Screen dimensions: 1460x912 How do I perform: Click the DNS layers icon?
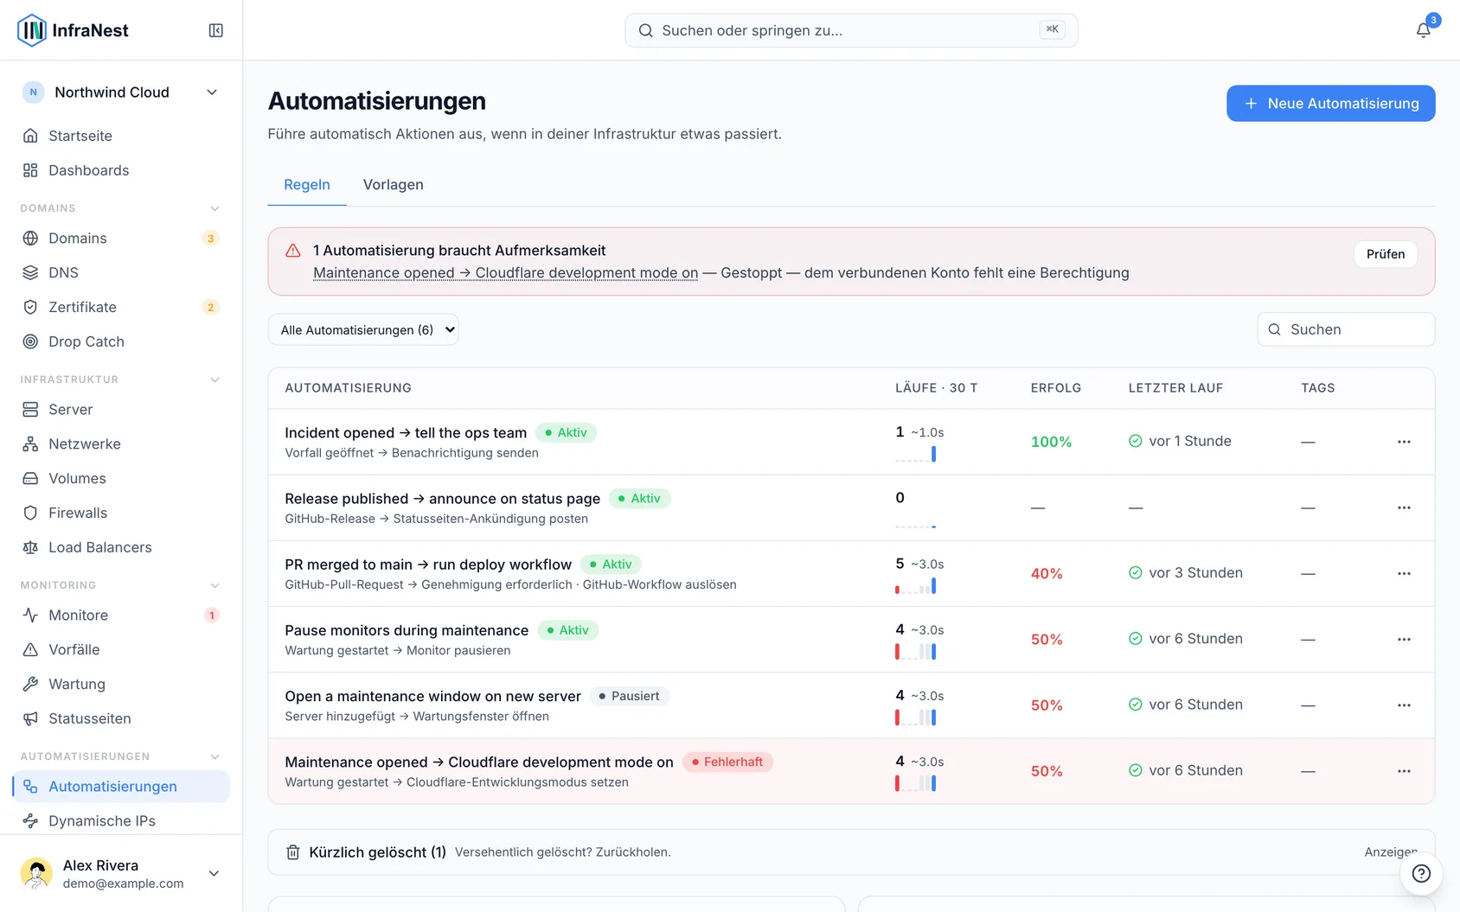point(30,272)
